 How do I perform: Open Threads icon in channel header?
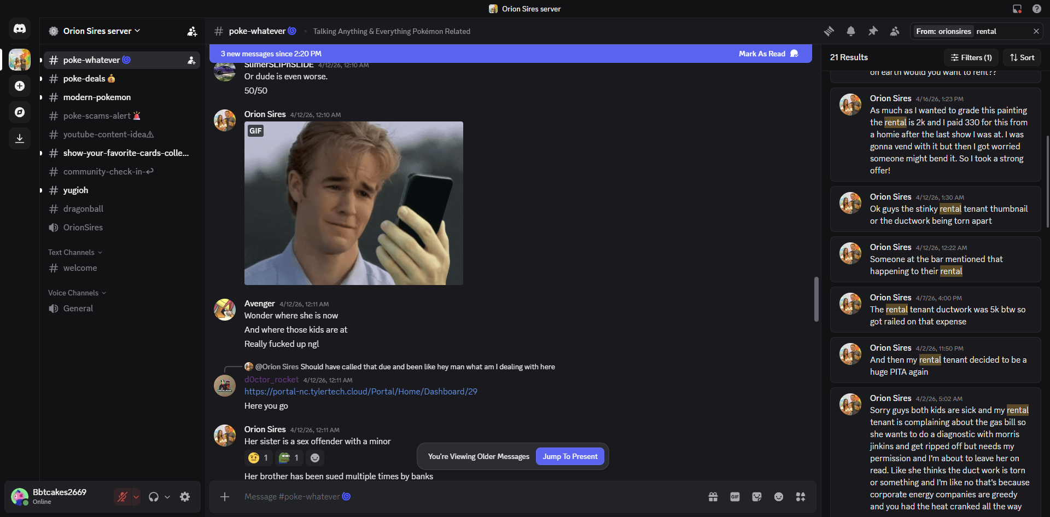coord(829,31)
